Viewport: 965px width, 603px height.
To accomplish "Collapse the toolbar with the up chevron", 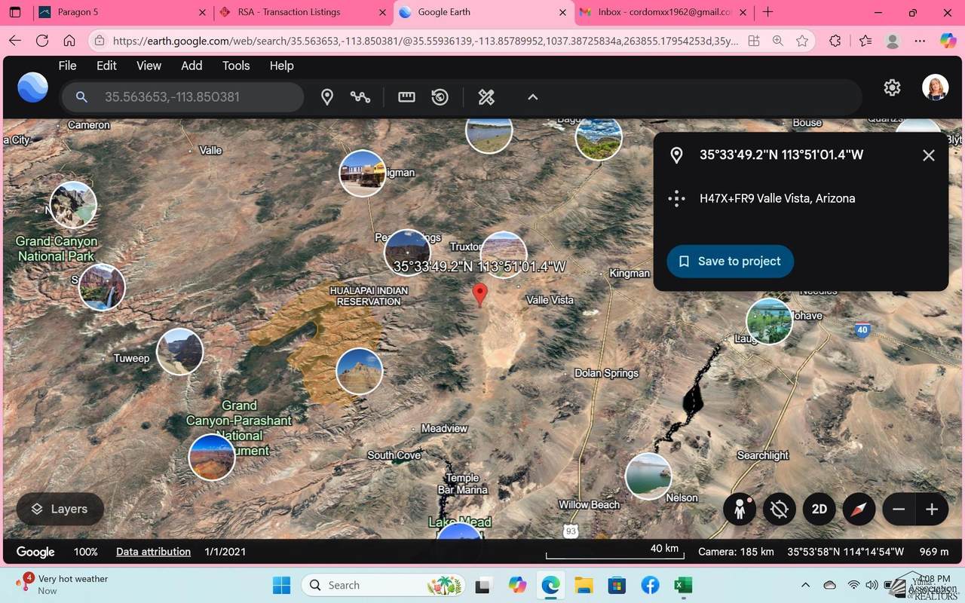I will click(x=532, y=97).
